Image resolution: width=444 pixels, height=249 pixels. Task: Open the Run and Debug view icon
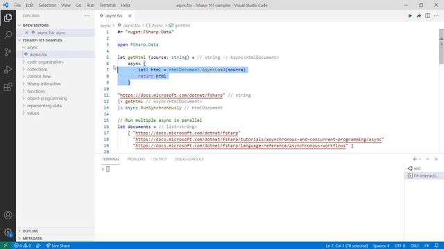[x=8, y=69]
